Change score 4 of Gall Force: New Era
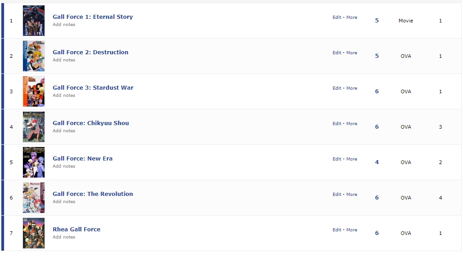 (x=377, y=162)
